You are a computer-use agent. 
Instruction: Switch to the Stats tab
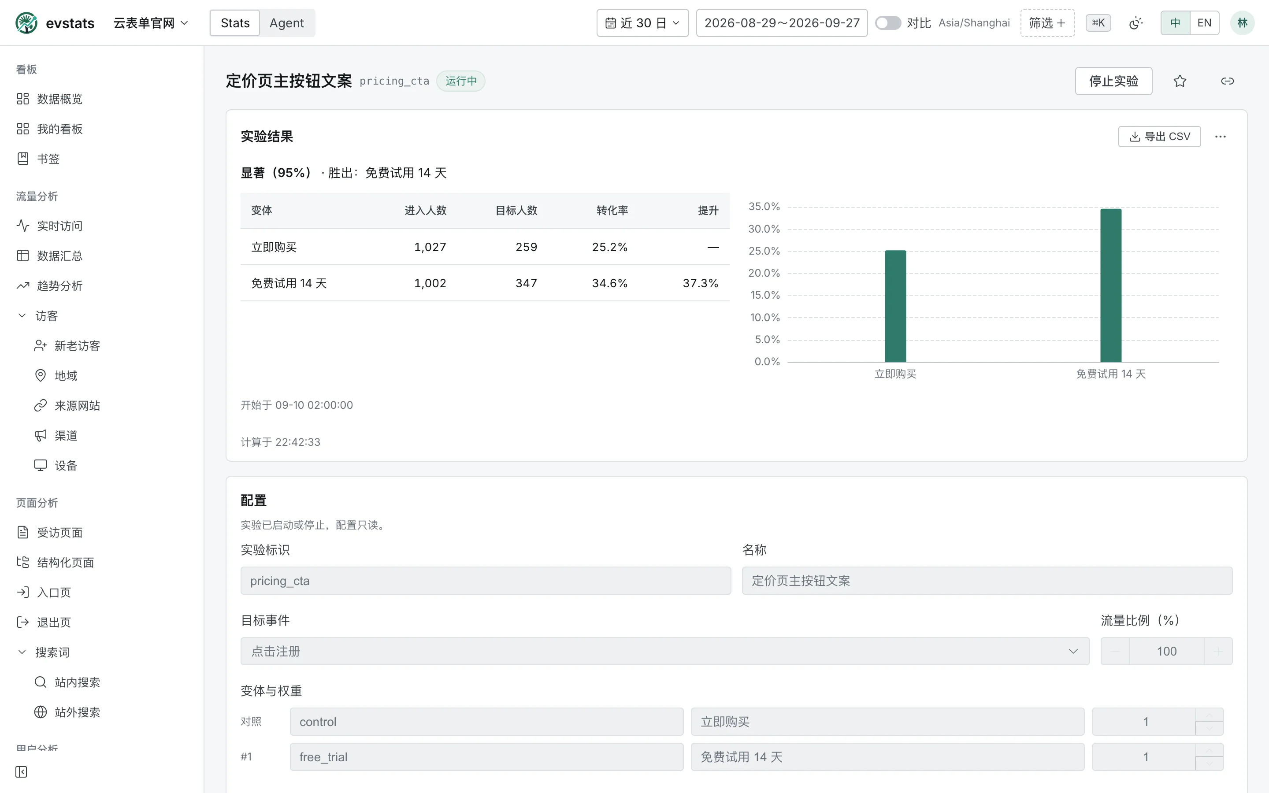[235, 23]
